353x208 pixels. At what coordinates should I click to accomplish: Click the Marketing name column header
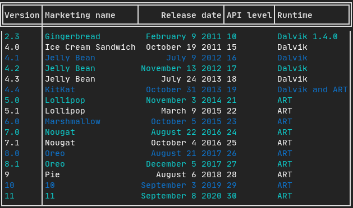pyautogui.click(x=80, y=15)
